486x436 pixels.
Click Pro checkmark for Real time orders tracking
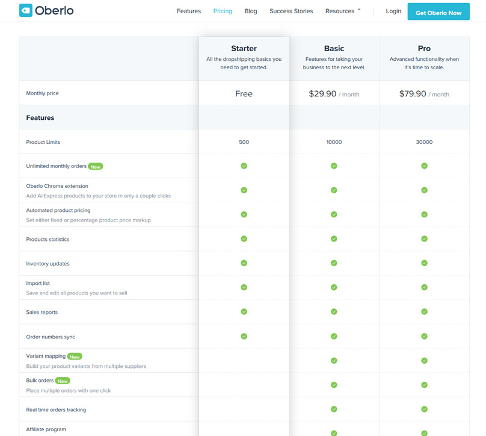424,409
